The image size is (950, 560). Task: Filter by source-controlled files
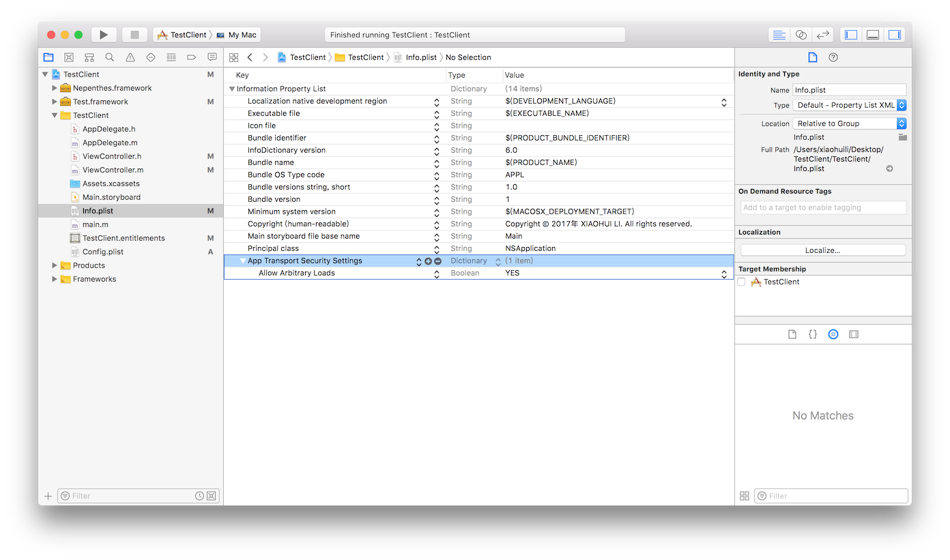coord(212,496)
